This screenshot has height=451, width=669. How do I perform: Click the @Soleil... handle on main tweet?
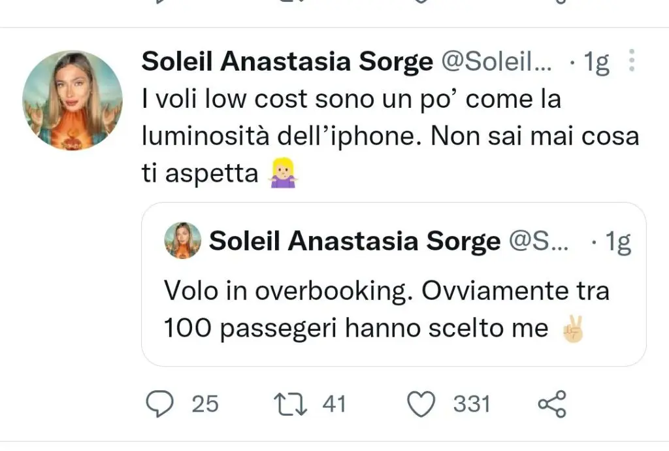click(497, 61)
